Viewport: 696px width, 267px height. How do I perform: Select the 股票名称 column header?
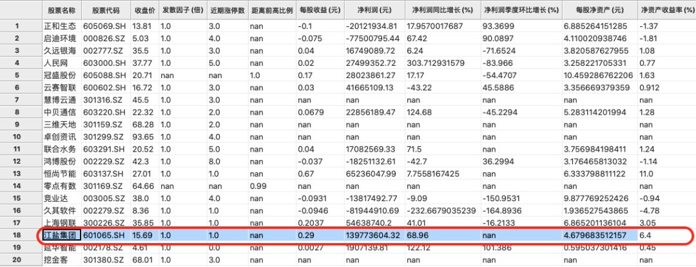62,9
